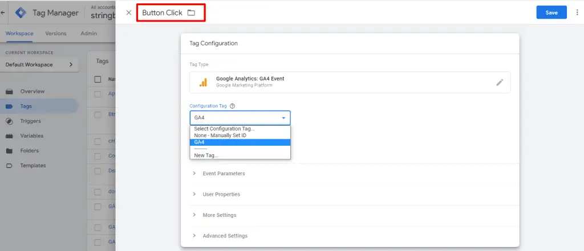Go back with the left arrow icon
Viewport: 584px width, 251px height.
[x=3, y=13]
